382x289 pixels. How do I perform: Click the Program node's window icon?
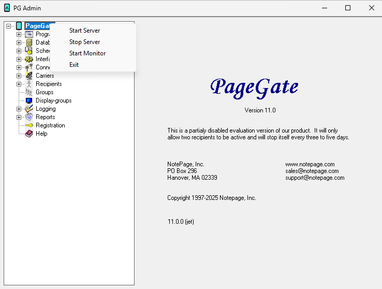click(29, 34)
